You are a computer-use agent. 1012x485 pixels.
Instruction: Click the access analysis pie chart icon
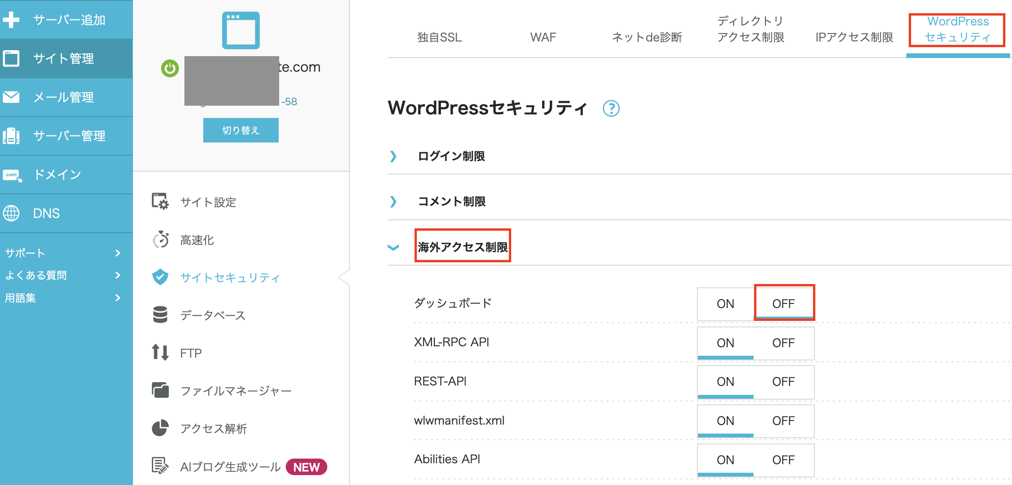160,428
